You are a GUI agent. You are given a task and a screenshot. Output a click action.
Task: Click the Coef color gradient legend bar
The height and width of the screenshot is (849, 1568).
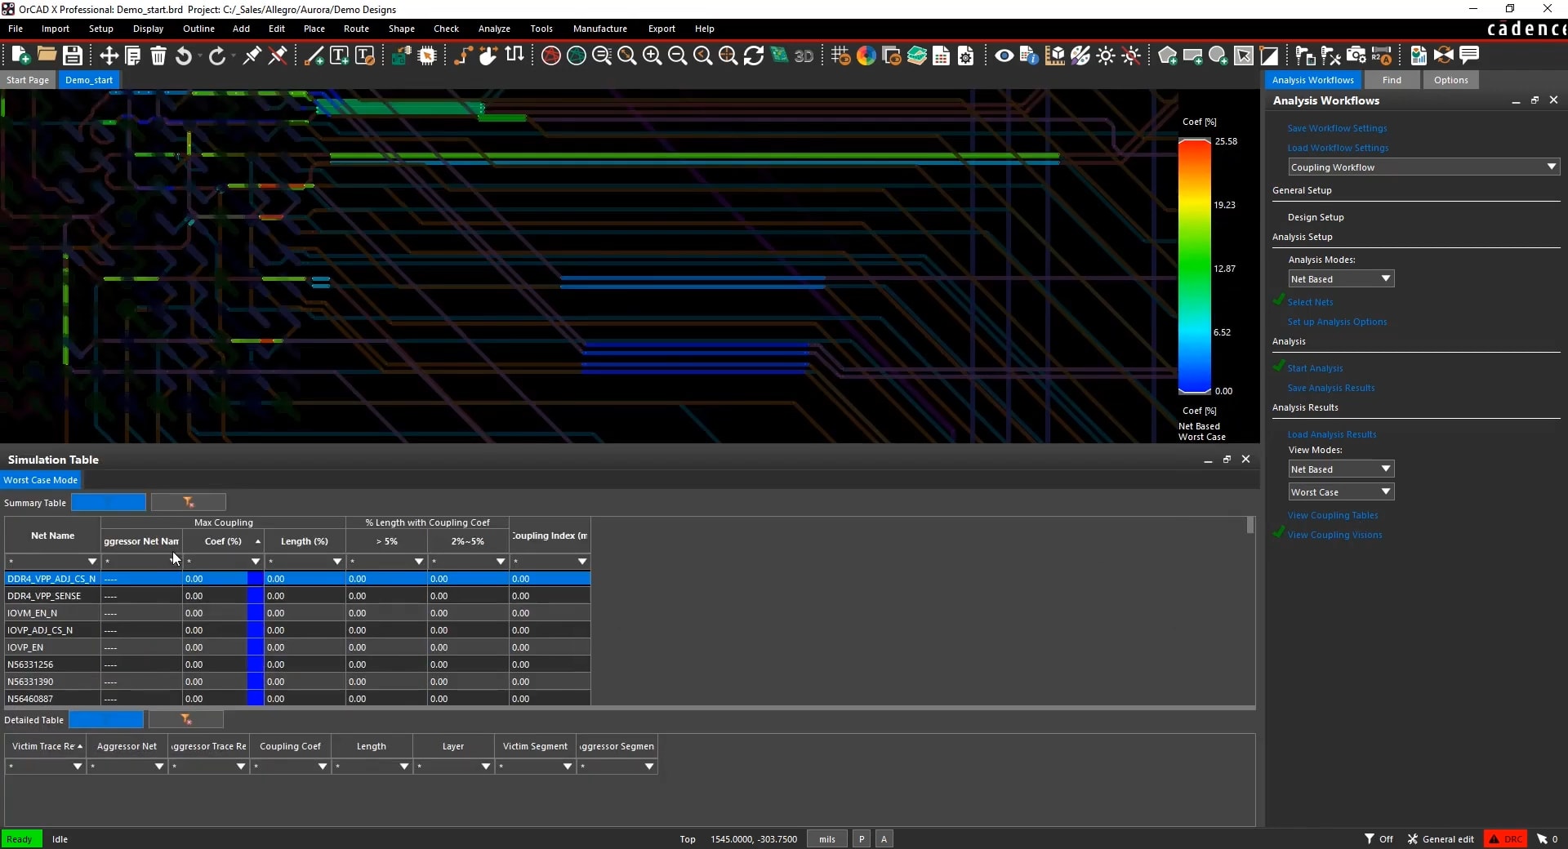click(1194, 266)
